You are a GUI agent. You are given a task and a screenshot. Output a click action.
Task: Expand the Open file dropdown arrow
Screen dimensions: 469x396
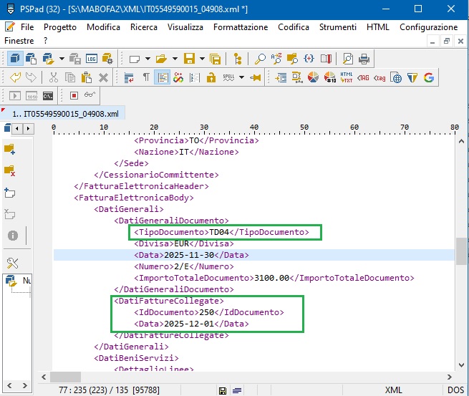174,59
